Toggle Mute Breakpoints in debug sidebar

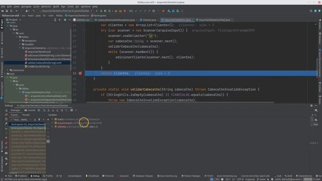(7, 147)
